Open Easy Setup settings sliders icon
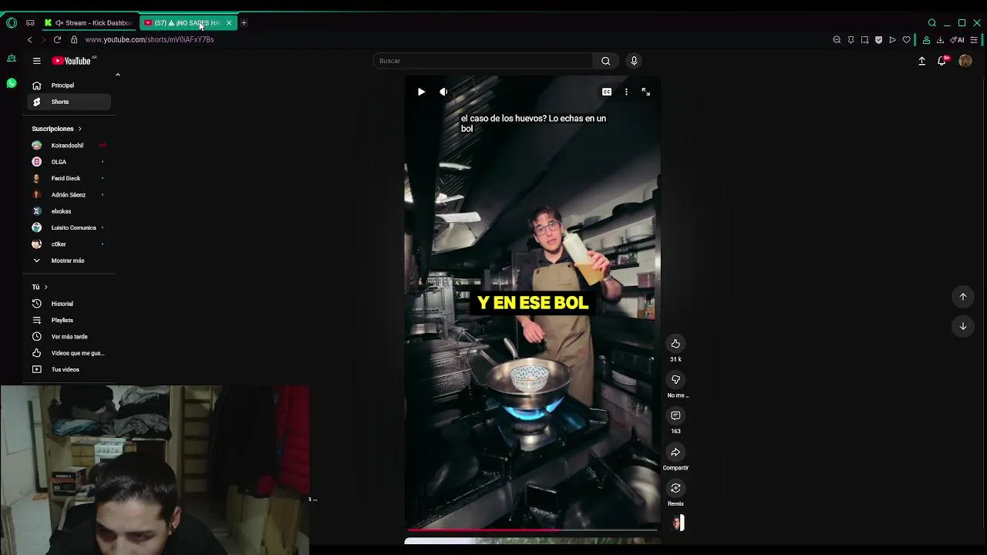The image size is (987, 555). pyautogui.click(x=975, y=40)
